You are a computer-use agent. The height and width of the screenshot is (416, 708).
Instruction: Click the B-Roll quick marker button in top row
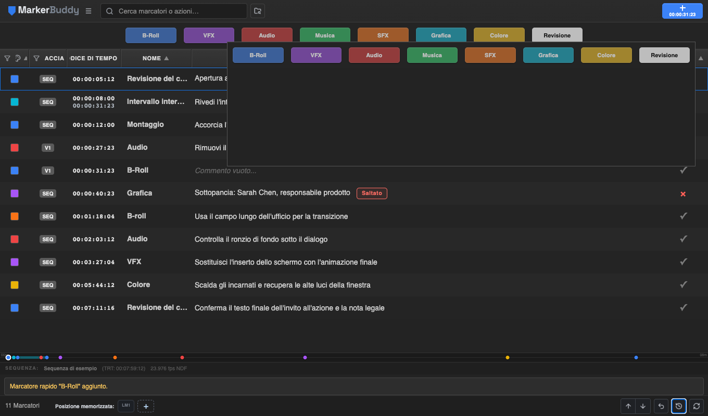point(151,35)
